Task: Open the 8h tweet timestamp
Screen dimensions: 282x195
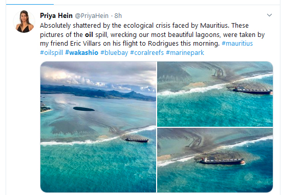Action: pyautogui.click(x=118, y=16)
